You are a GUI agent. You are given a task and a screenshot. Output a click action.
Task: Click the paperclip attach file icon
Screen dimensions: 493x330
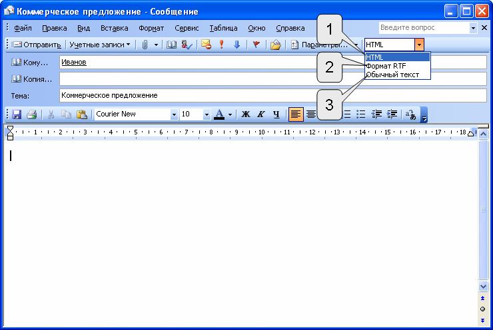pyautogui.click(x=145, y=45)
